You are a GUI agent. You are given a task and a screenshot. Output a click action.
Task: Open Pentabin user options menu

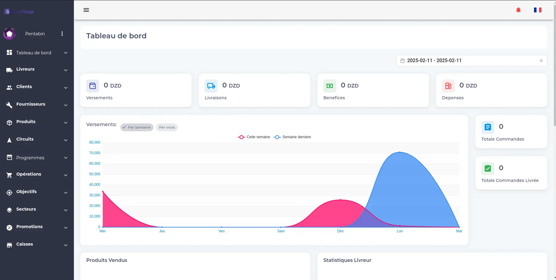coord(62,34)
